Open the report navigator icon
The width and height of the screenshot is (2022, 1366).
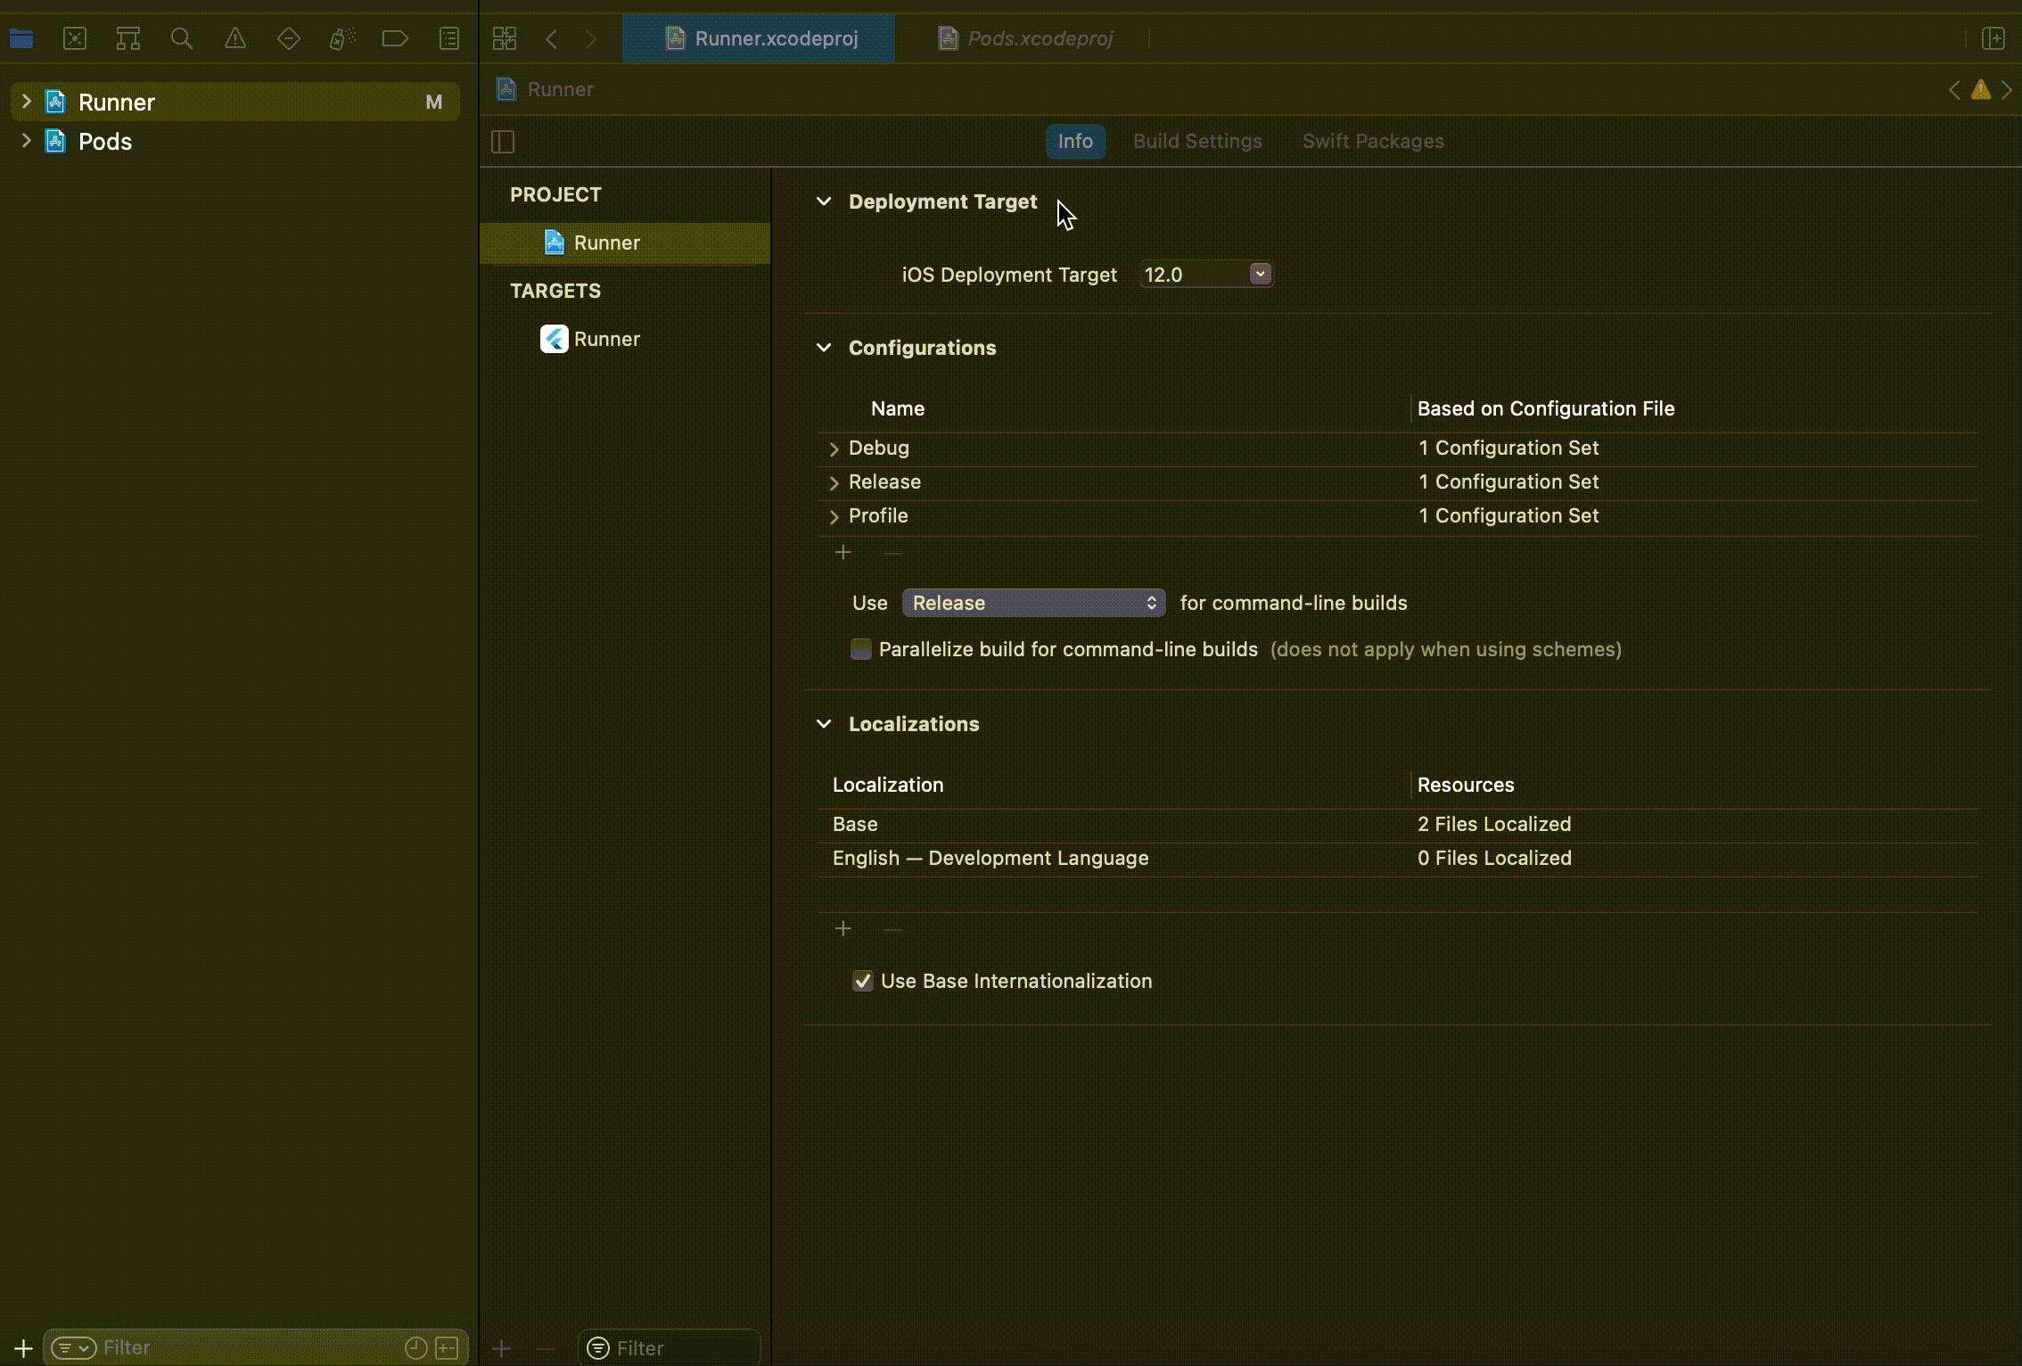pos(449,38)
